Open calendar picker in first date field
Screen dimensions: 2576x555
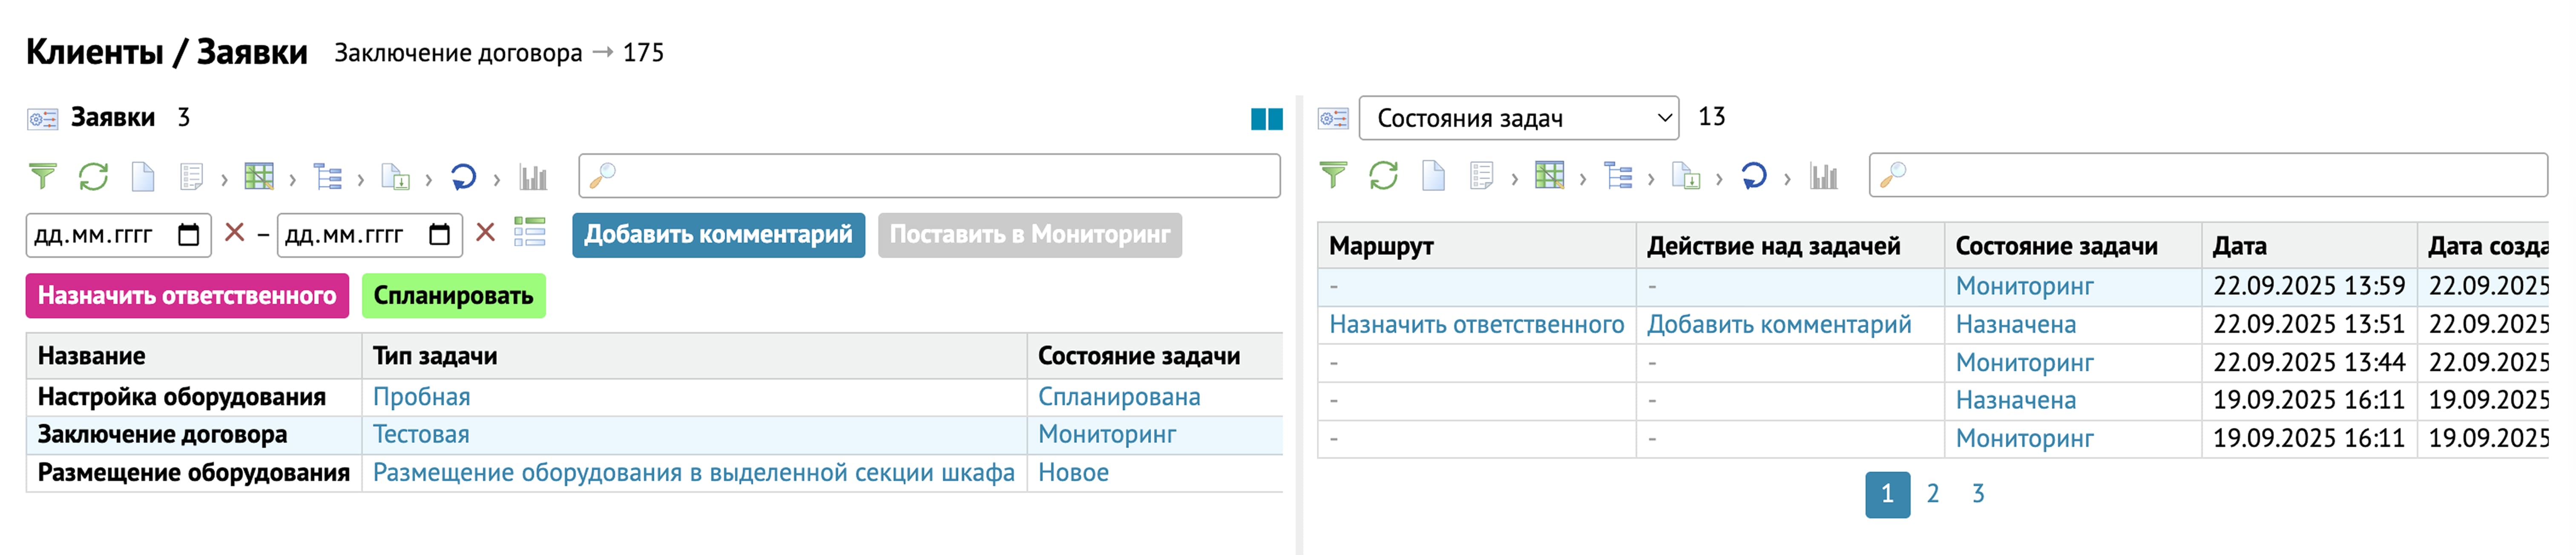(x=188, y=235)
